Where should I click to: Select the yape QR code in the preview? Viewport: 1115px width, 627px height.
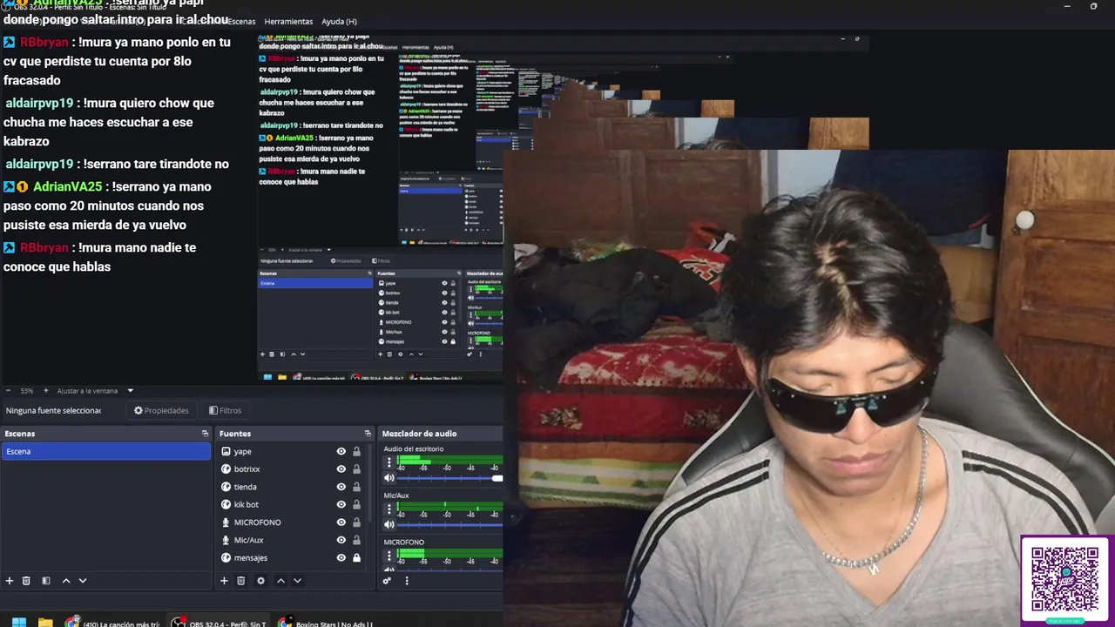(1064, 579)
